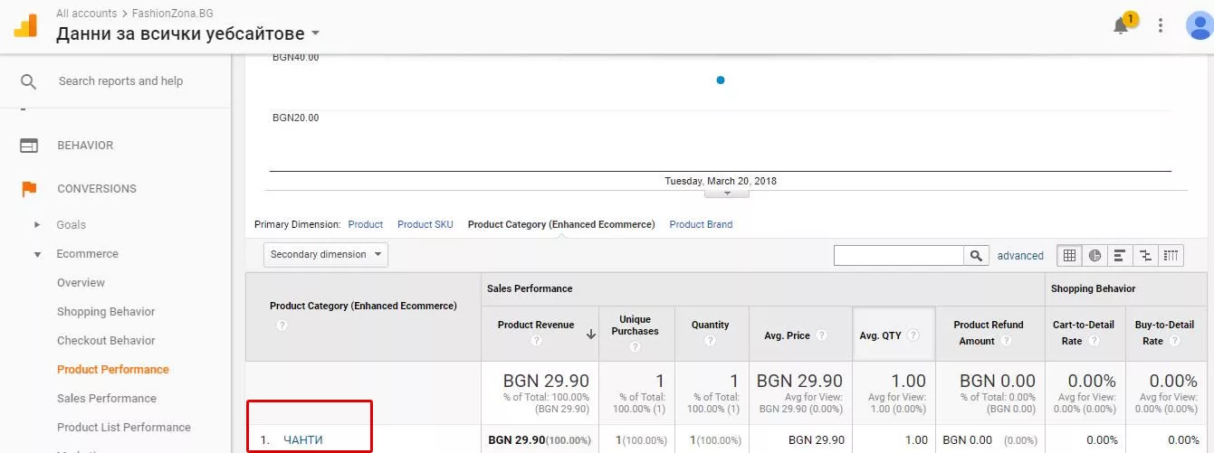Viewport: 1214px width, 453px height.
Task: Open the Checkout Behavior report
Action: pyautogui.click(x=106, y=341)
